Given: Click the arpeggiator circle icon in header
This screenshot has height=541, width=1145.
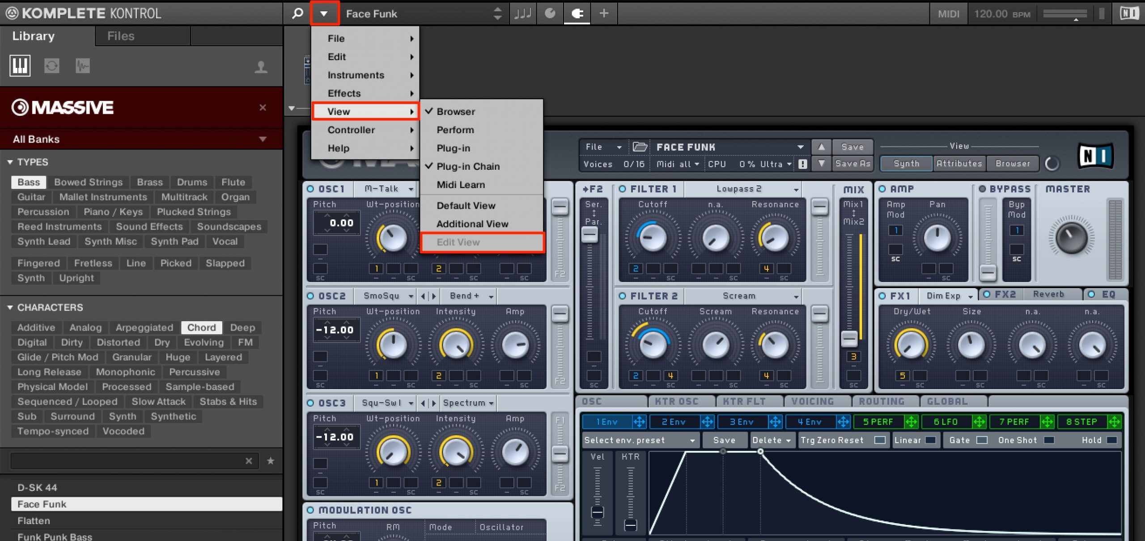Looking at the screenshot, I should click(550, 13).
